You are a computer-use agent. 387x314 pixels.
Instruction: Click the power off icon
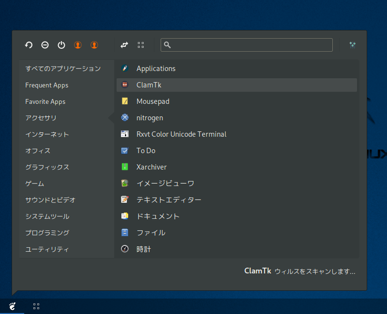coord(61,45)
